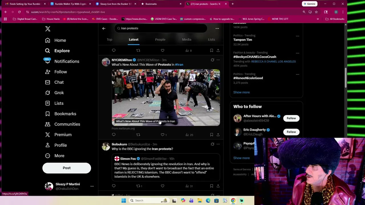Follow After Hours with Alex
Viewport: 365px width, 205px height.
(x=291, y=118)
